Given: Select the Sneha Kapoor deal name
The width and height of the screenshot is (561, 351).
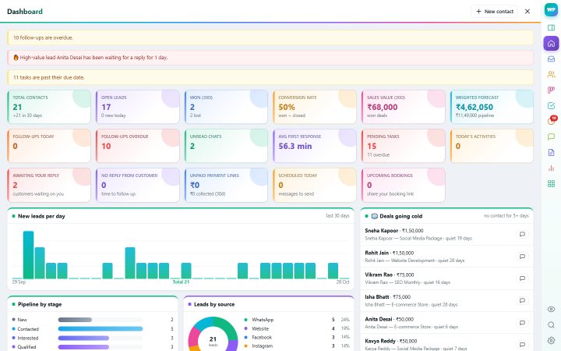Looking at the screenshot, I should pyautogui.click(x=381, y=231).
